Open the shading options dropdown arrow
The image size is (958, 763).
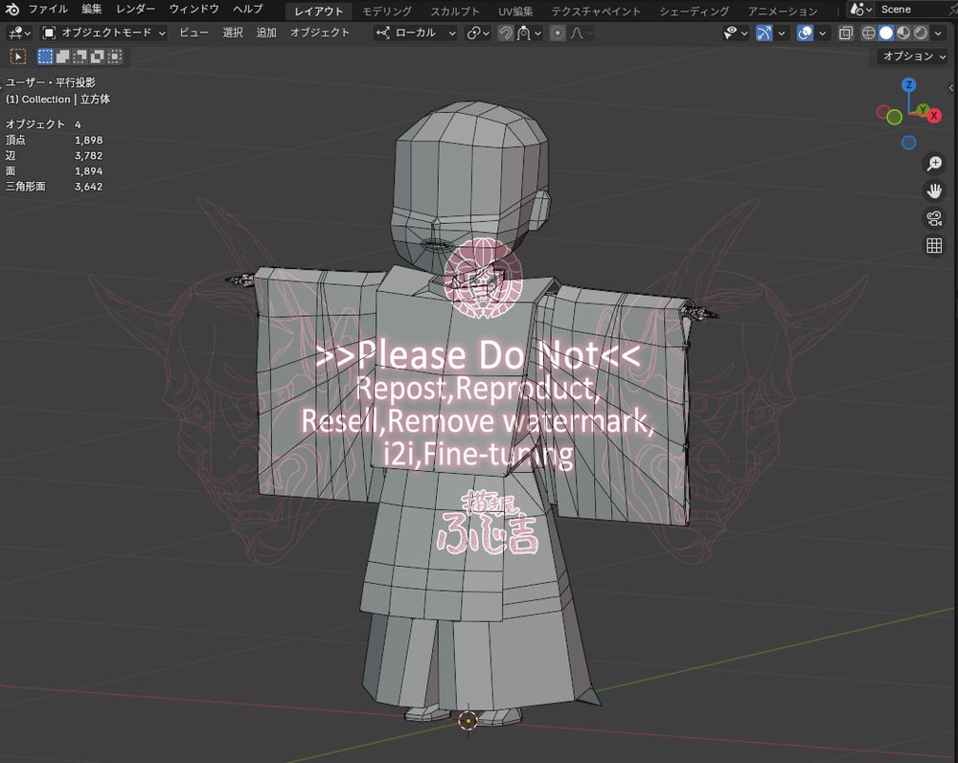[x=939, y=33]
